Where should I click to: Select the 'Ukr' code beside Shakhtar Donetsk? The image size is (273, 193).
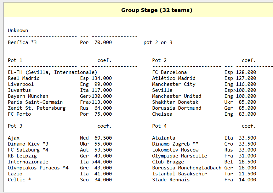229,102
